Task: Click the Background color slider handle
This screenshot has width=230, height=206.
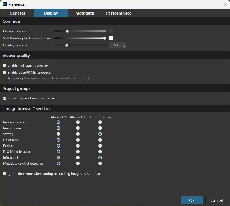Action: [x=67, y=31]
